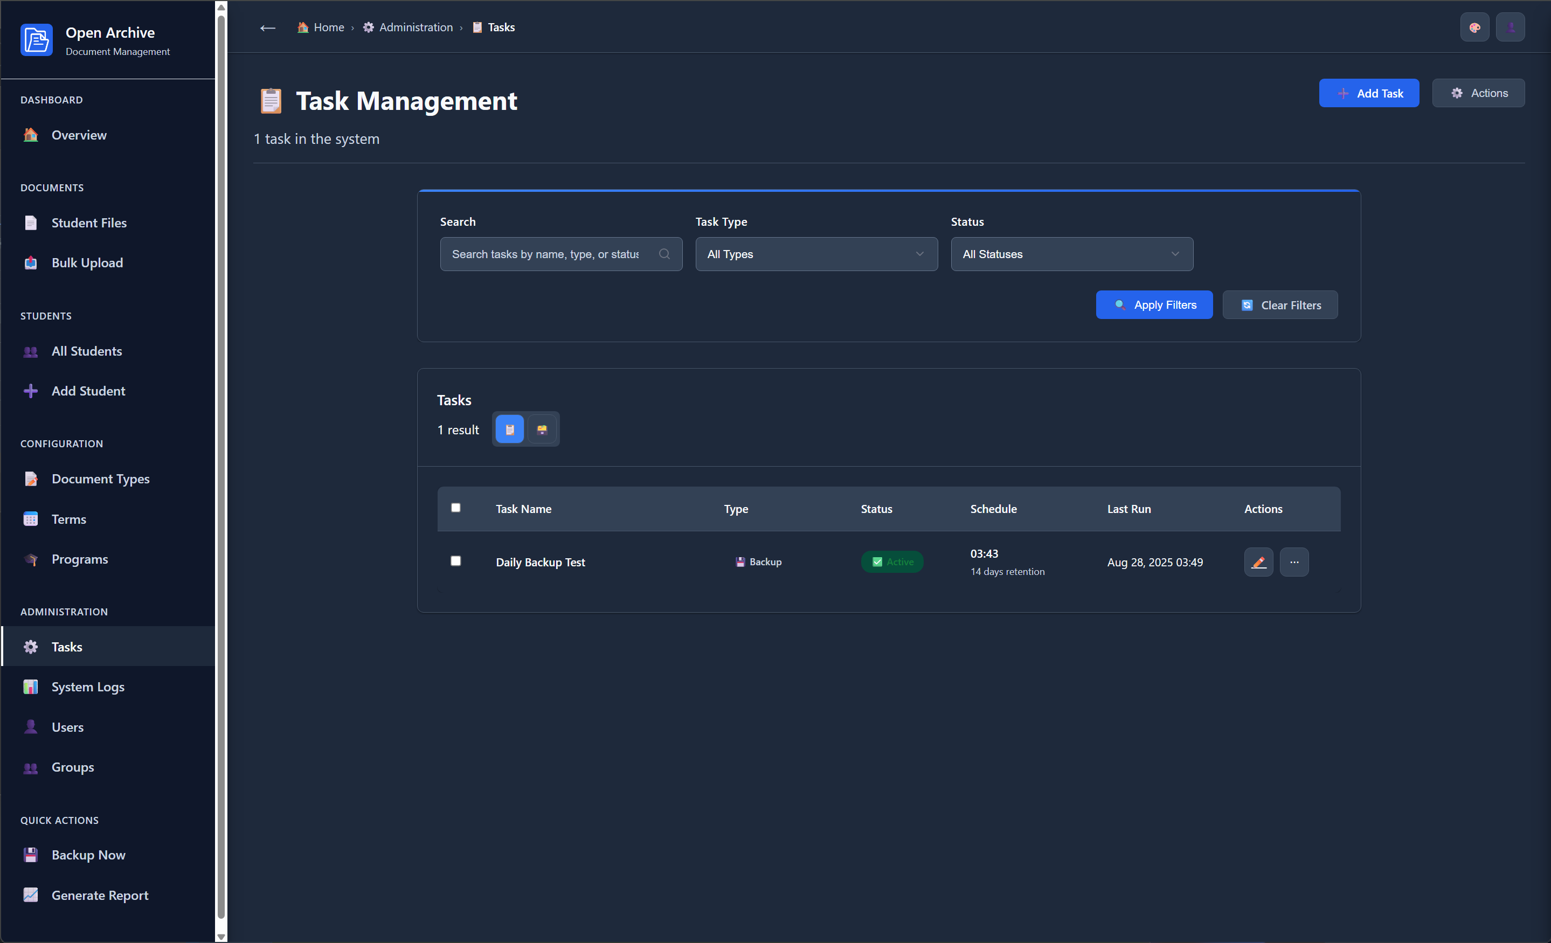
Task: Check the Daily Backup Test row checkbox
Action: 456,561
